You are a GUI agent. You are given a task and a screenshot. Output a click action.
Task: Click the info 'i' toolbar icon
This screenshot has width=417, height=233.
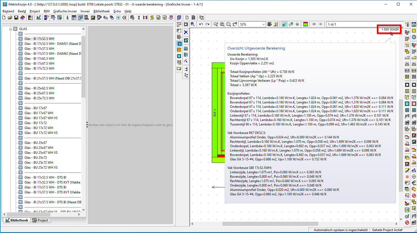pos(67,18)
